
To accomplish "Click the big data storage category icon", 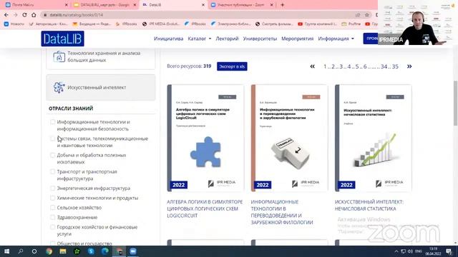I will pyautogui.click(x=59, y=57).
